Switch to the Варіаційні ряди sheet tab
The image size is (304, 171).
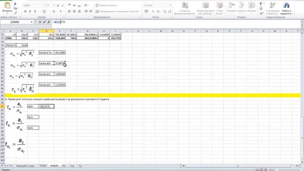tap(25, 166)
